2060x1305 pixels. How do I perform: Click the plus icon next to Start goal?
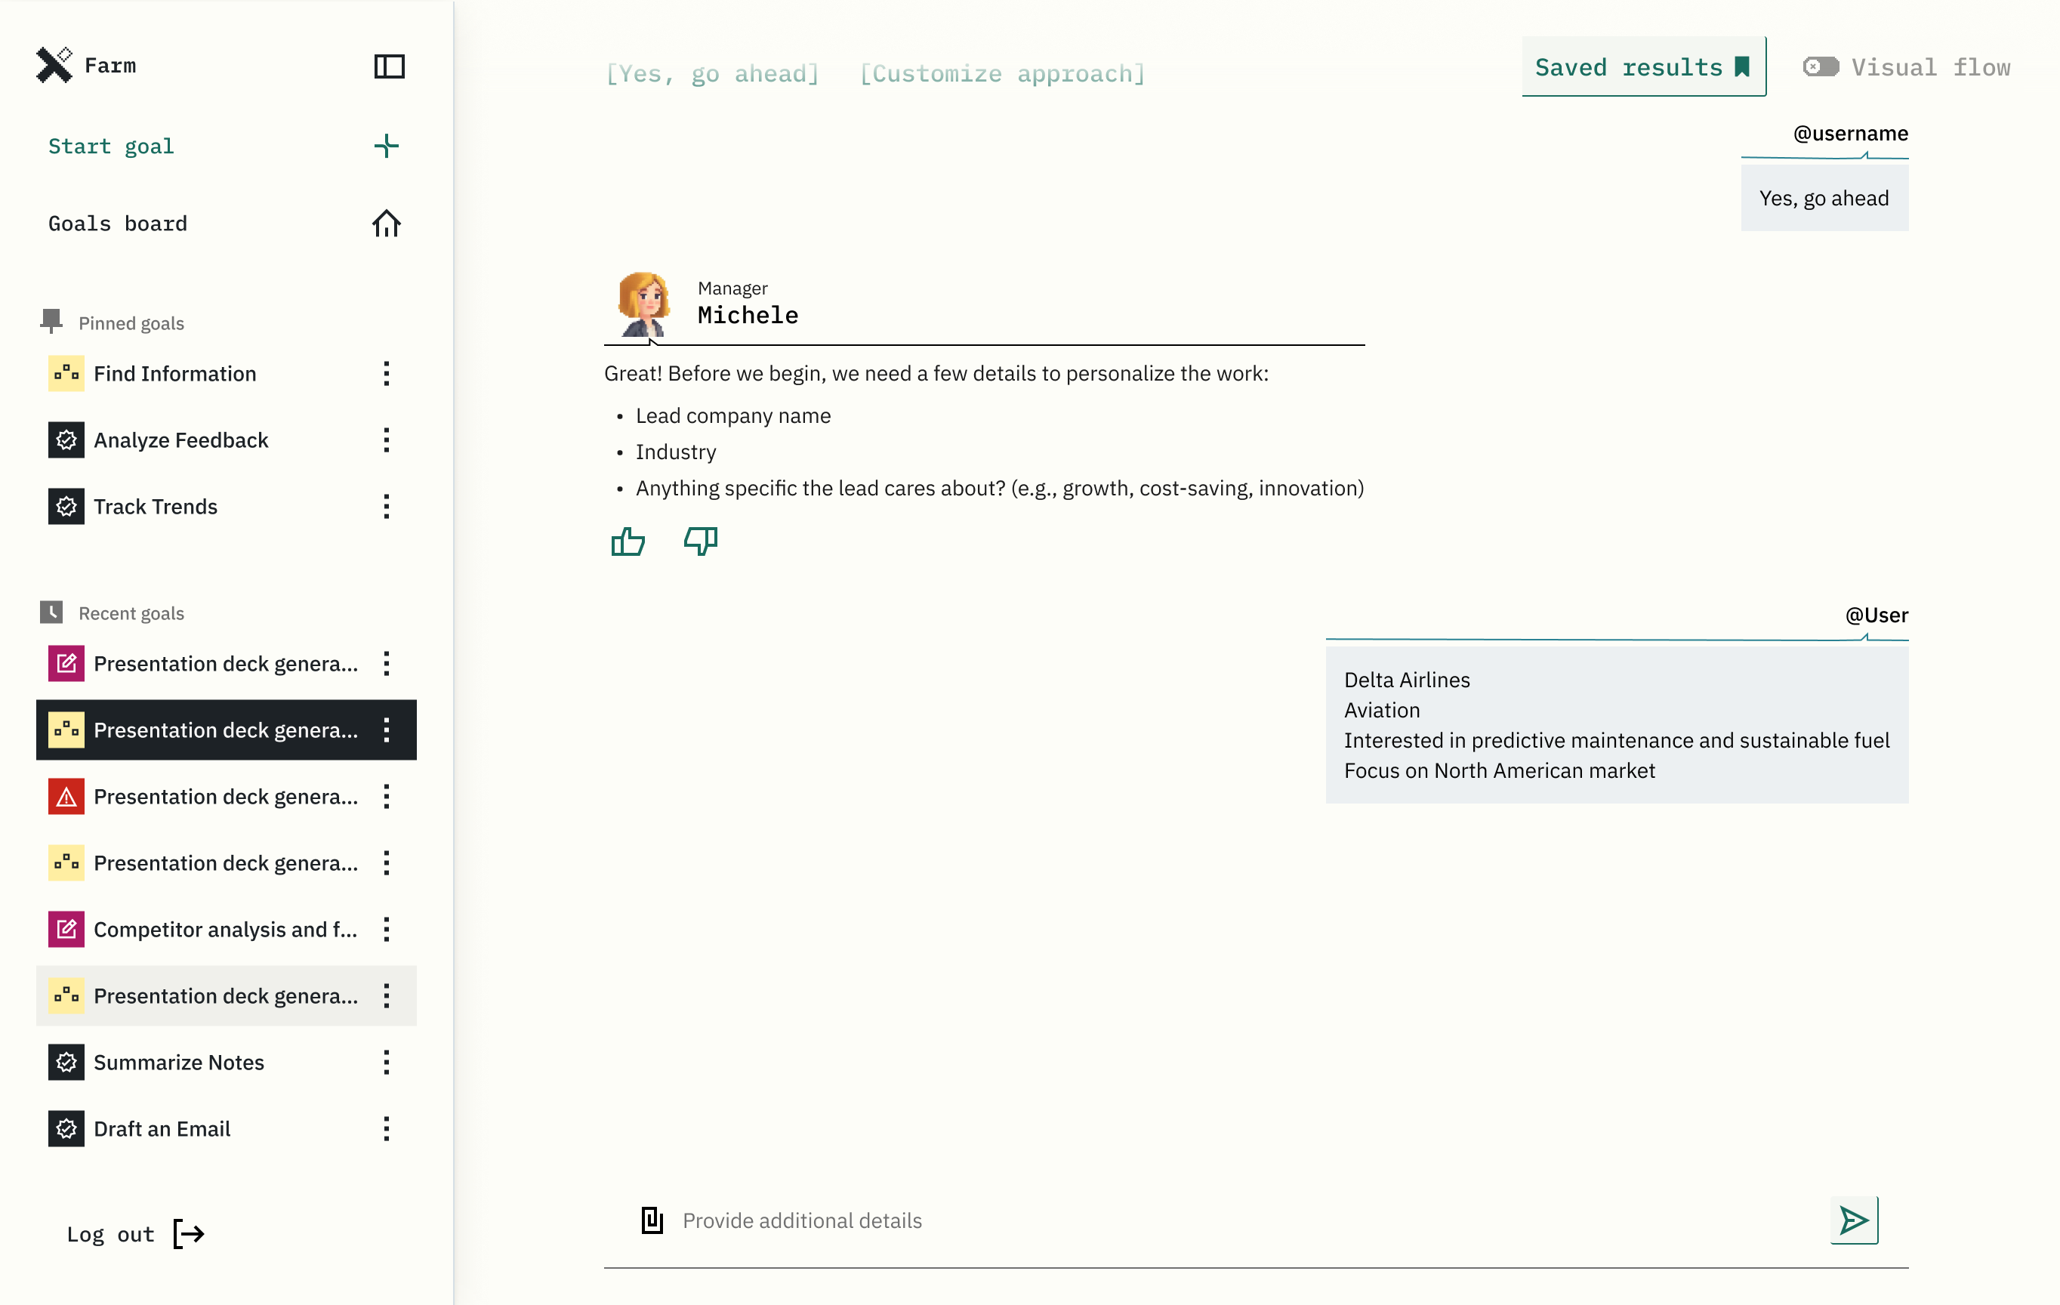(x=387, y=146)
